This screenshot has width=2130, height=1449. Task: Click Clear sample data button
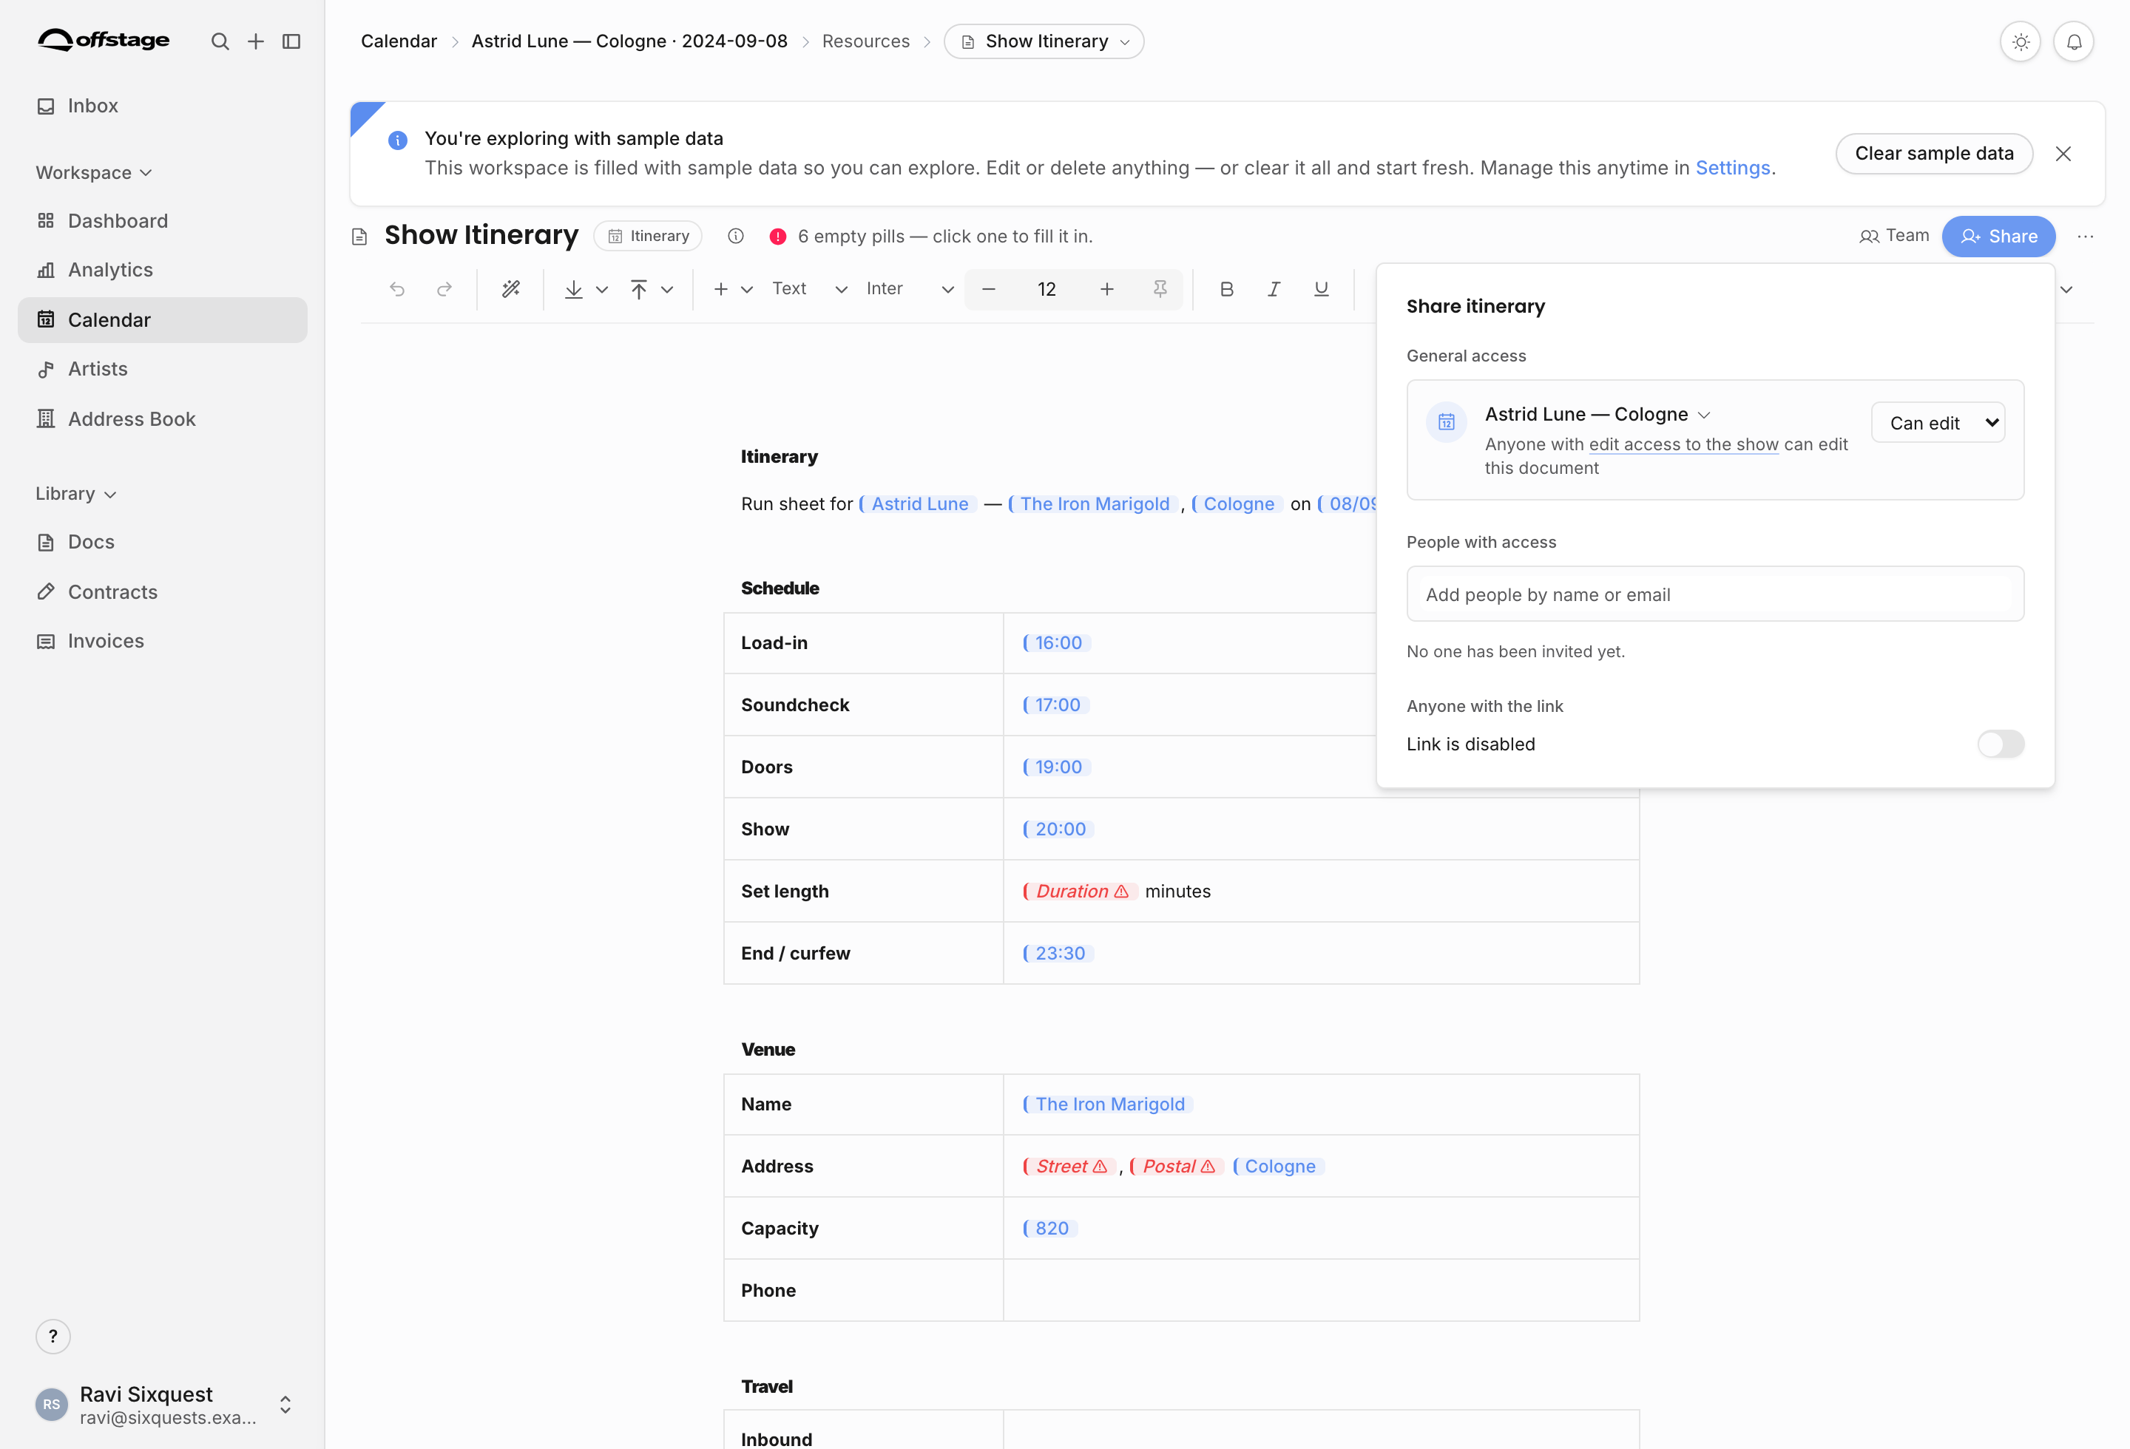[1934, 153]
